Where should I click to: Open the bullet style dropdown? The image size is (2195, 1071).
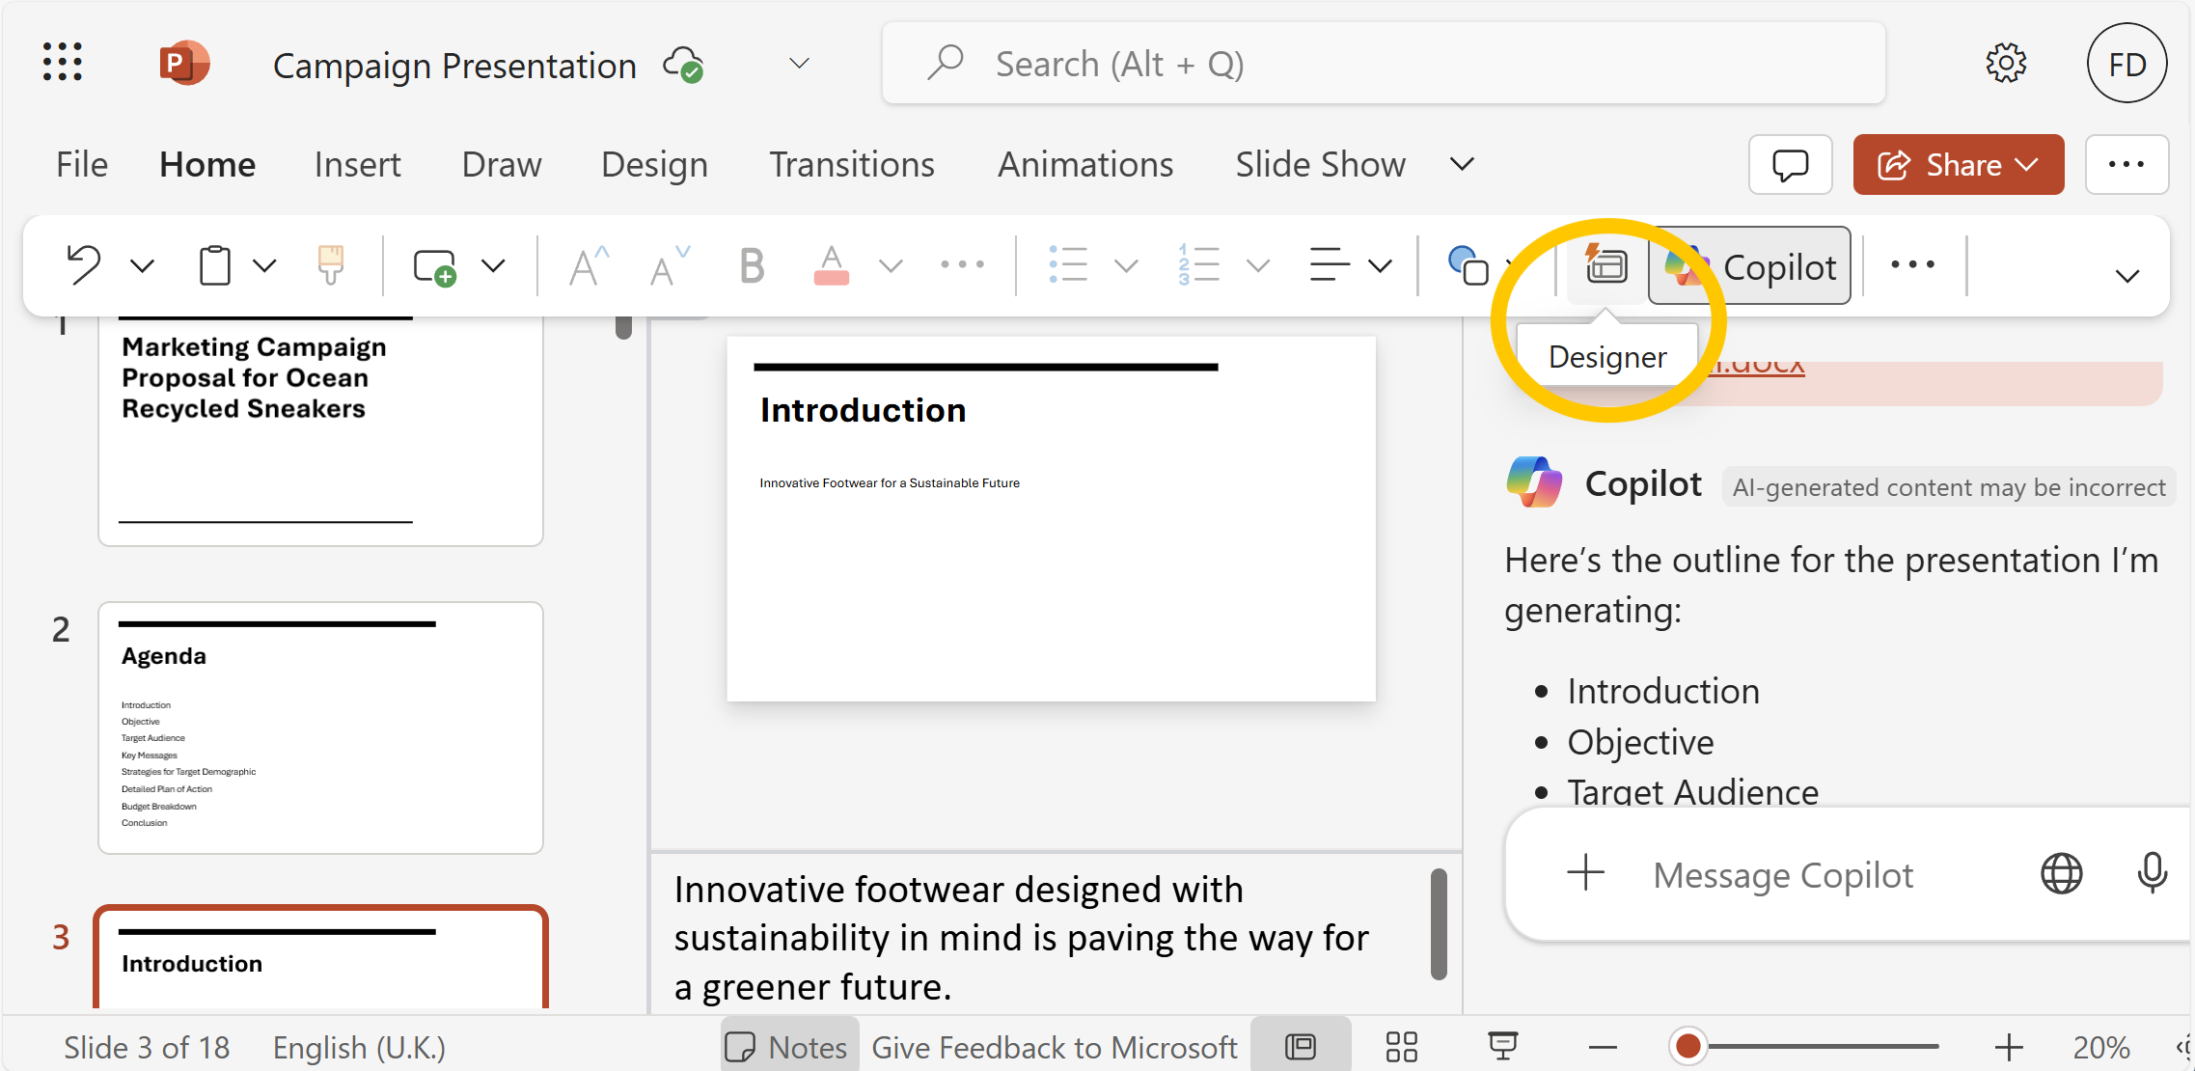[1126, 265]
